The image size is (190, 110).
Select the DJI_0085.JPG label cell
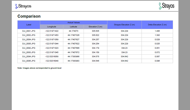click(x=29, y=61)
